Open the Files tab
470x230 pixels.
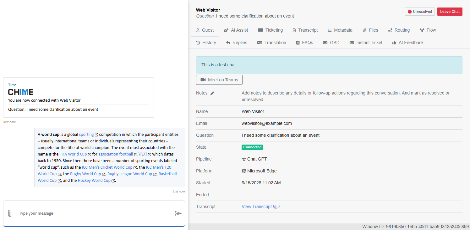click(370, 30)
